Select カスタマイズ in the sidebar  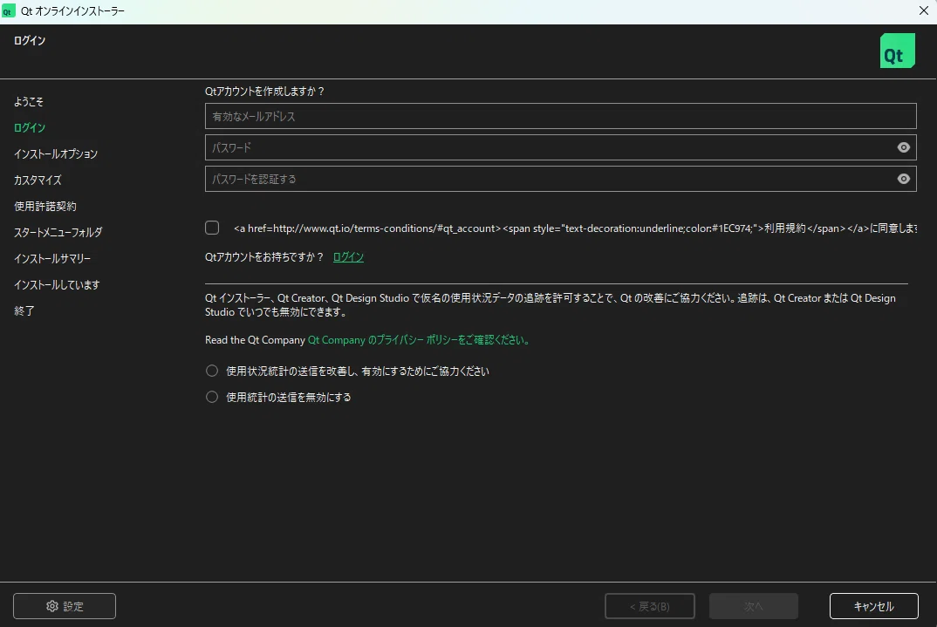[38, 181]
